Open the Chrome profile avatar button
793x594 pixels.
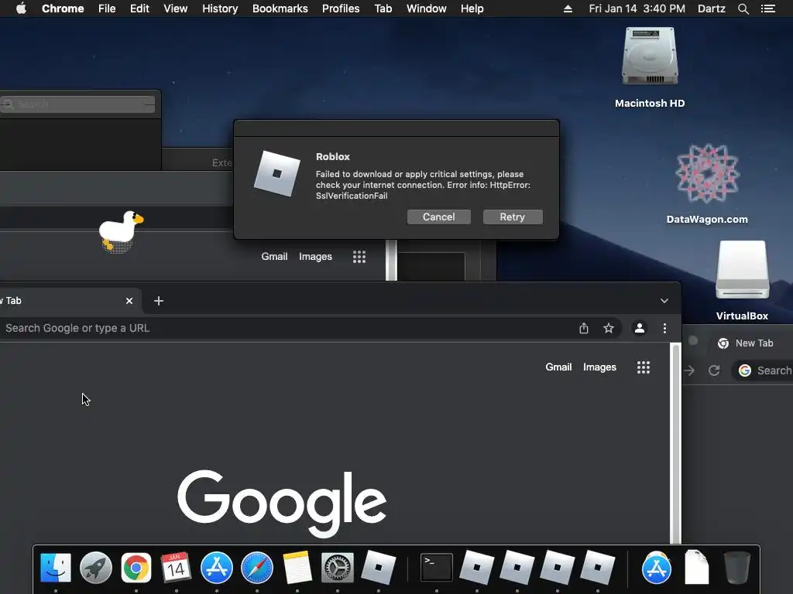[639, 328]
